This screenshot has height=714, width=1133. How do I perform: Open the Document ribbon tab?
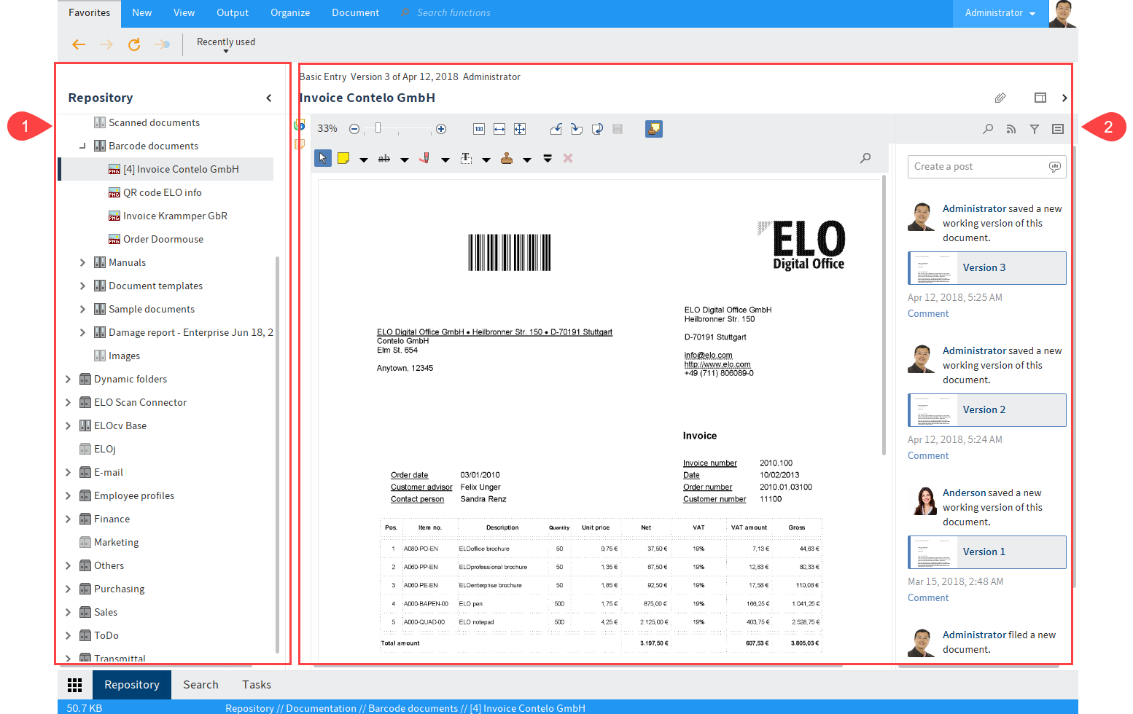pyautogui.click(x=355, y=13)
